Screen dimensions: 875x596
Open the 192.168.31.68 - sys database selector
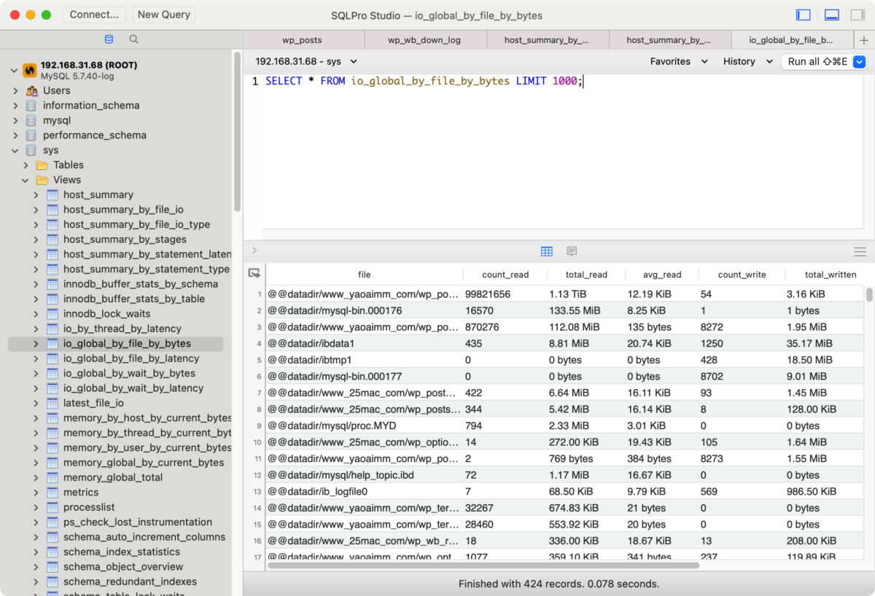click(306, 62)
